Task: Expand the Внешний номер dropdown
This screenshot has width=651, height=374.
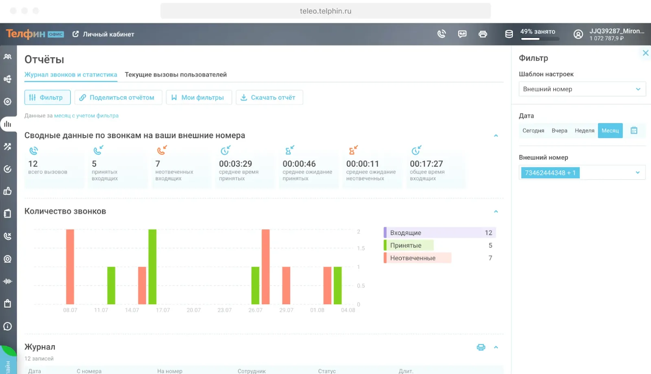Action: pyautogui.click(x=637, y=173)
